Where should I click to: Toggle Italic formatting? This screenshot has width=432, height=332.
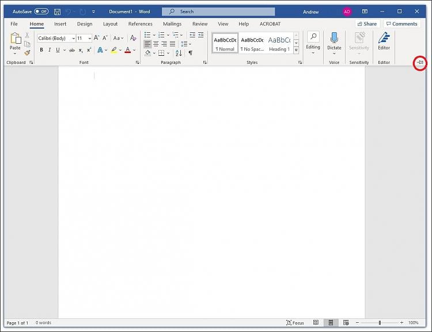point(50,50)
